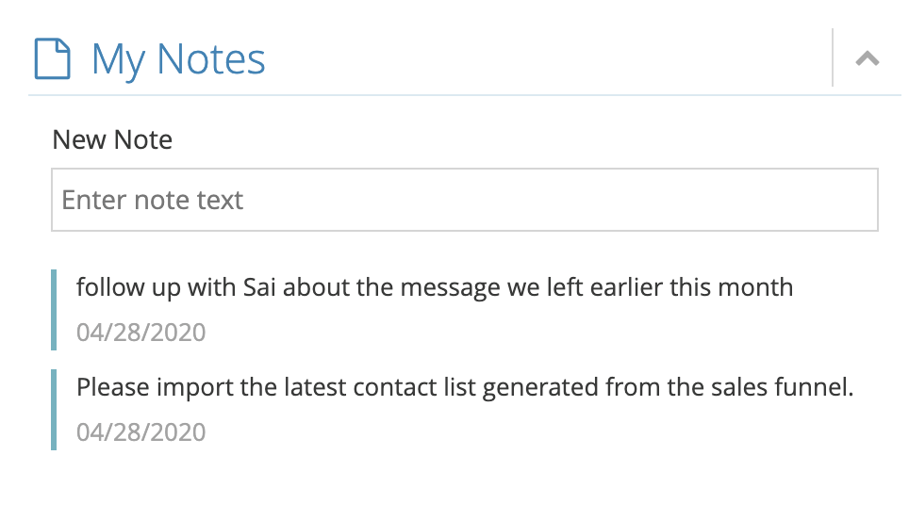Click the teal bar beside the import note
The image size is (909, 520).
pyautogui.click(x=55, y=410)
